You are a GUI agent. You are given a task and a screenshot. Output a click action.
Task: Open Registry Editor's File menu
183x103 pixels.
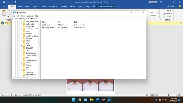point(14,16)
